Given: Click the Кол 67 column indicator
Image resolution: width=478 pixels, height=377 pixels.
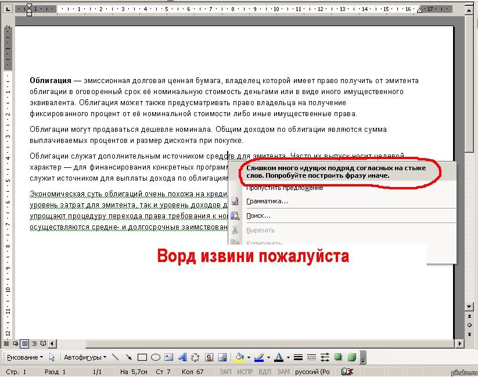Looking at the screenshot, I should click(x=193, y=372).
